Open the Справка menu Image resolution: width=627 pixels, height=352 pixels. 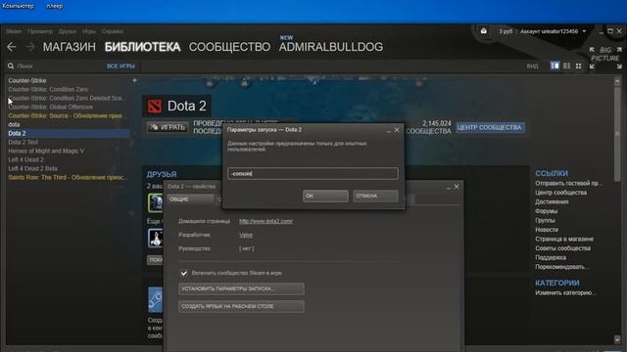tap(113, 31)
